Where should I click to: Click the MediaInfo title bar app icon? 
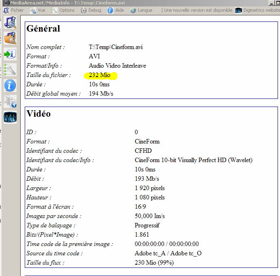[6, 3]
